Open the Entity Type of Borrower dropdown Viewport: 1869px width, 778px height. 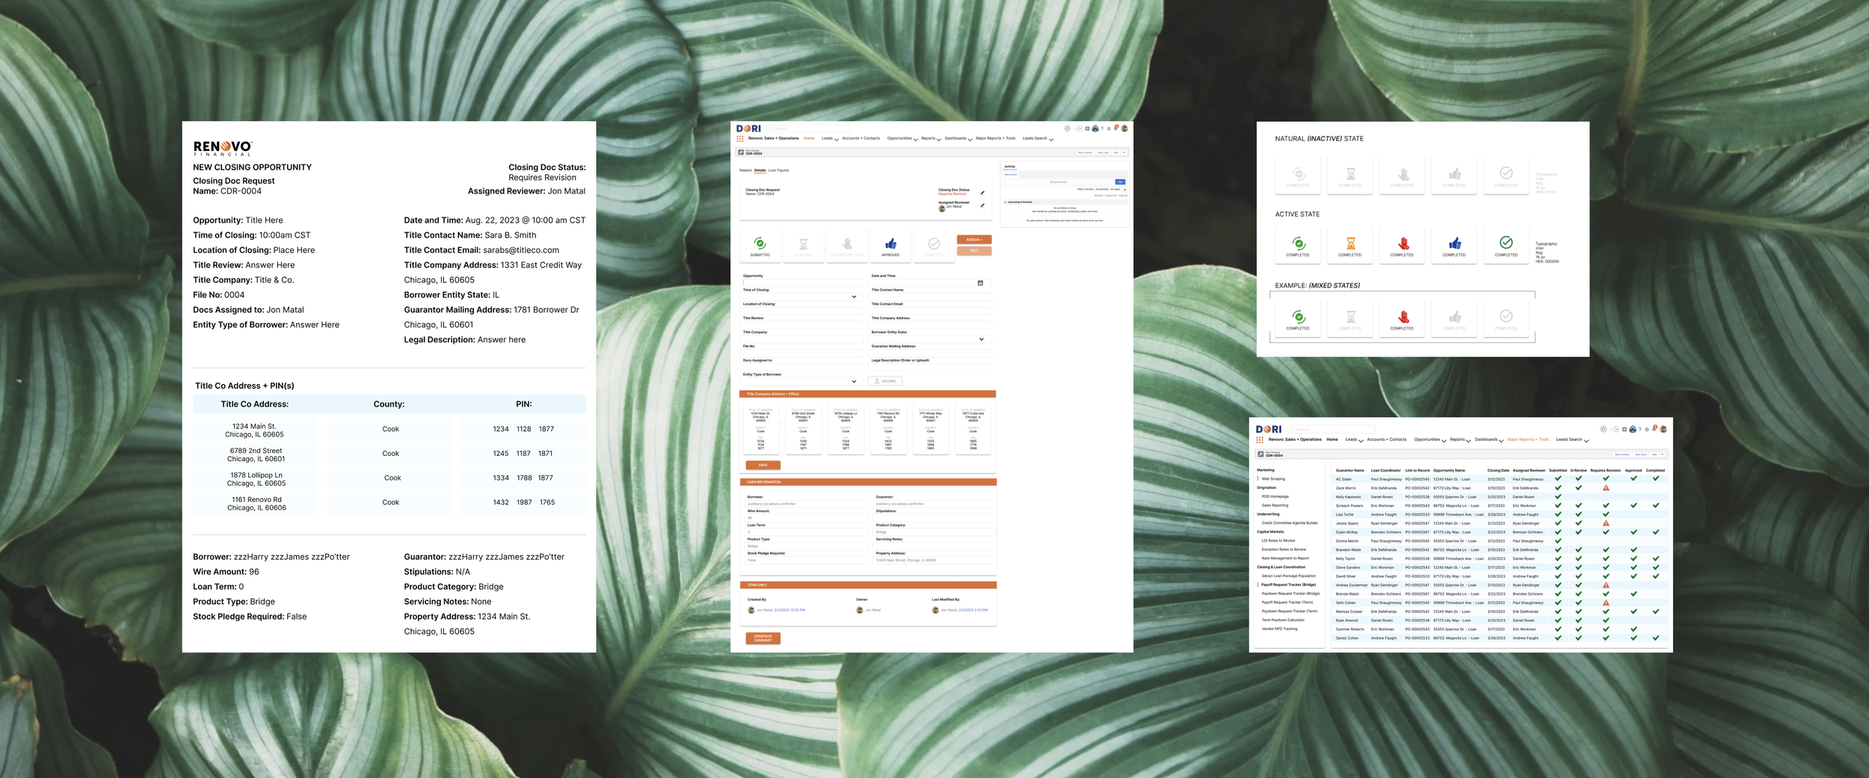coord(854,381)
